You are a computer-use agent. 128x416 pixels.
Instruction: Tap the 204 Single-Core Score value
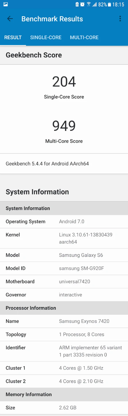pyautogui.click(x=64, y=82)
